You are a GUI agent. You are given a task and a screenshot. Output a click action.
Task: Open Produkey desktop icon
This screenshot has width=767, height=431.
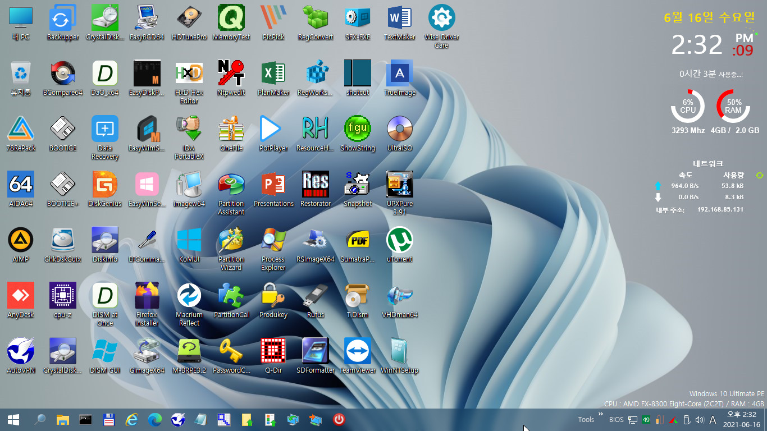(273, 301)
